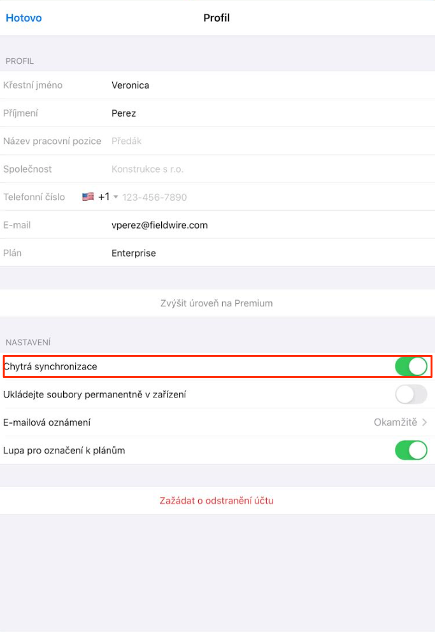Disable Lupa pro označení k plánům switch

(411, 450)
